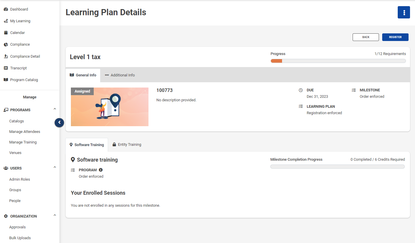Collapse the sidebar with the arrow toggle
415x243 pixels.
click(x=59, y=122)
